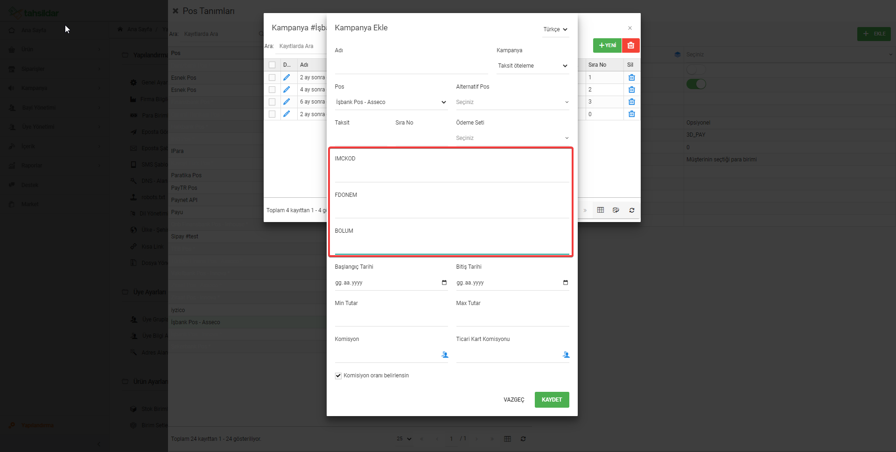Delete the campaign row with Sıra No 3

tap(631, 102)
